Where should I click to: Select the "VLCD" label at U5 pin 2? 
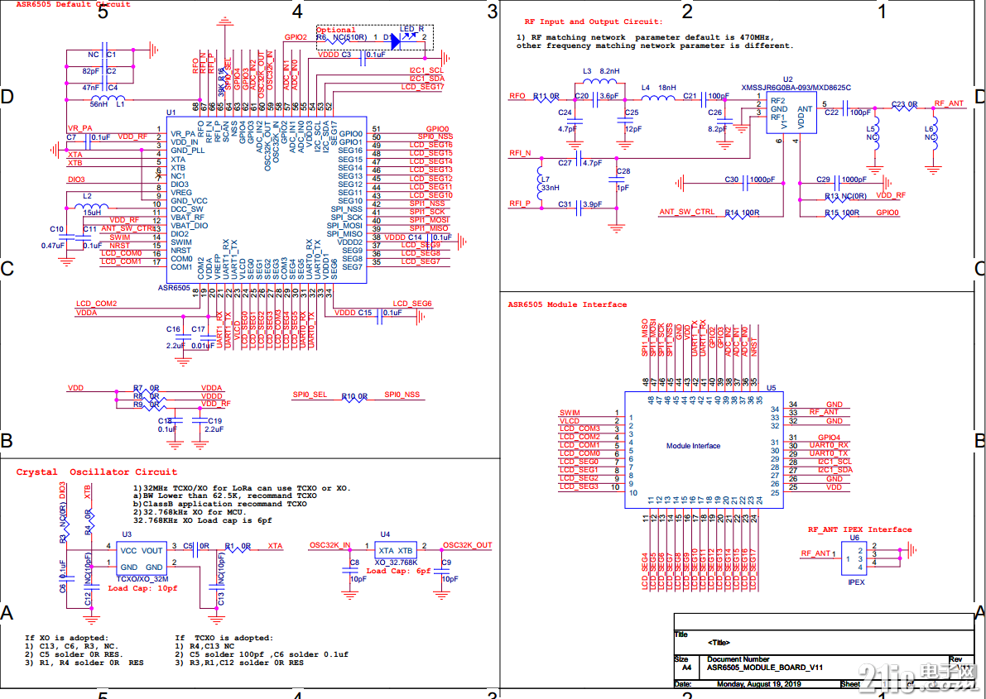[x=570, y=421]
